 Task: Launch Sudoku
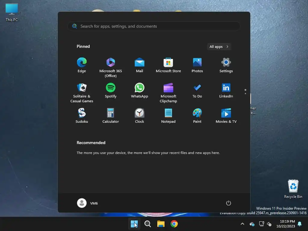coord(82,116)
